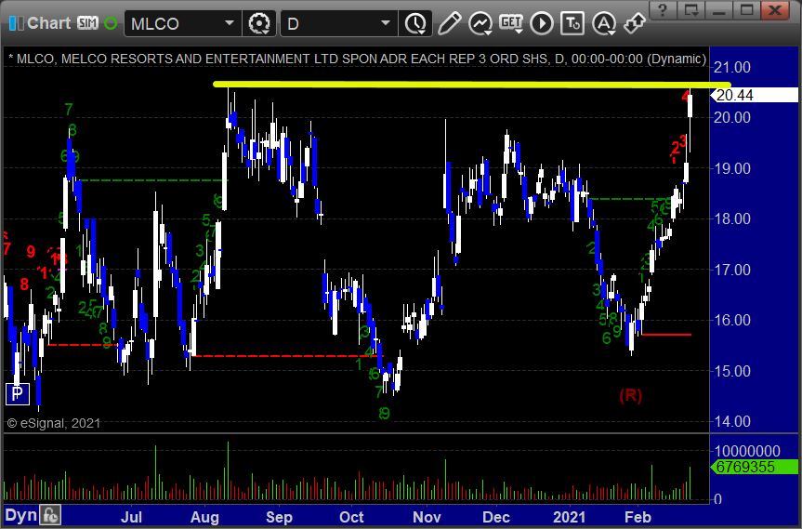Click the Nov label on time axis
802x529 pixels.
427,517
